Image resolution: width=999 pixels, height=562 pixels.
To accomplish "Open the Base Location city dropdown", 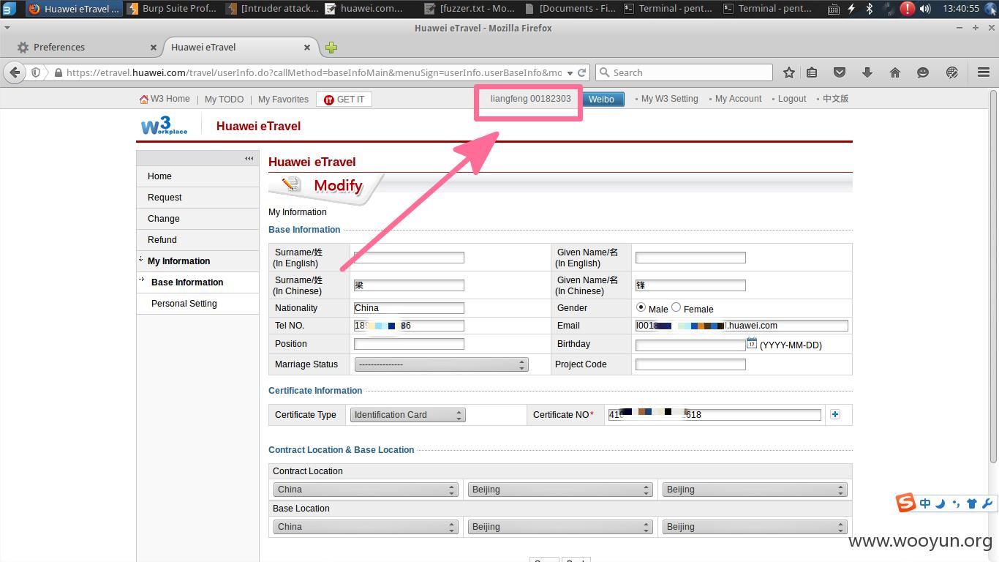I will pyautogui.click(x=755, y=527).
